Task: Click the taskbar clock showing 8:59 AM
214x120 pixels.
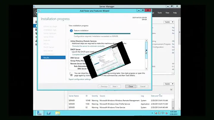Action: coord(174,113)
